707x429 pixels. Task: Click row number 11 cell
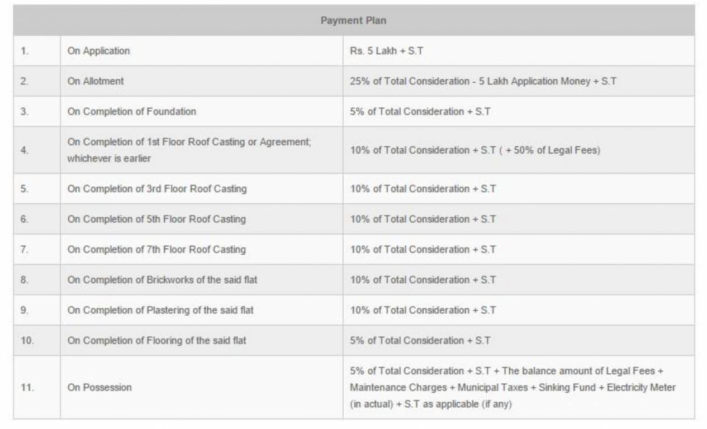coord(27,387)
